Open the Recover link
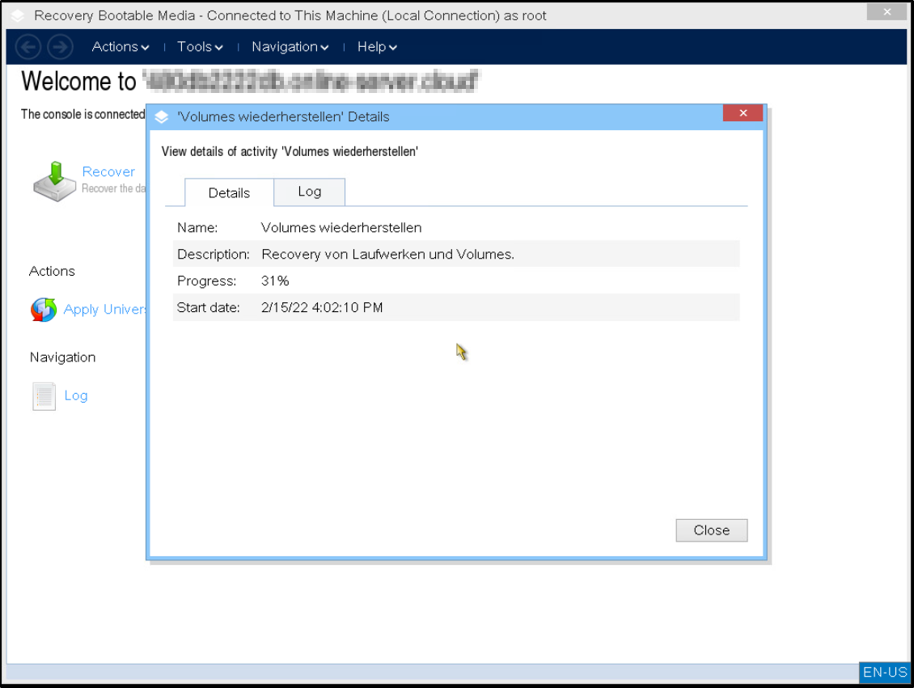The height and width of the screenshot is (688, 914). [108, 171]
